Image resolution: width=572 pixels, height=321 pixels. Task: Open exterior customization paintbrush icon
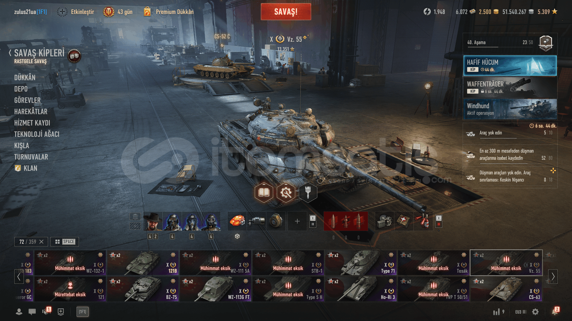pos(308,193)
